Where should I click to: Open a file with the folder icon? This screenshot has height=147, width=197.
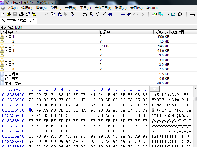point(9,15)
